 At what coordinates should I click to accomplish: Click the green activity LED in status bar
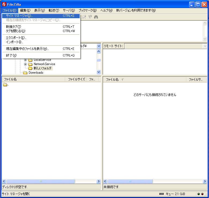[199, 194]
